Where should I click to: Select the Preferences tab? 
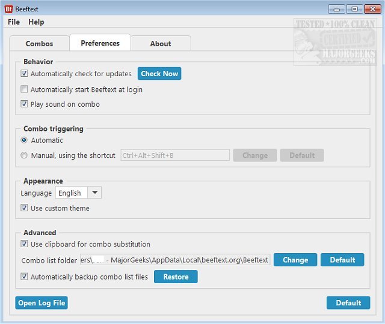pyautogui.click(x=100, y=43)
